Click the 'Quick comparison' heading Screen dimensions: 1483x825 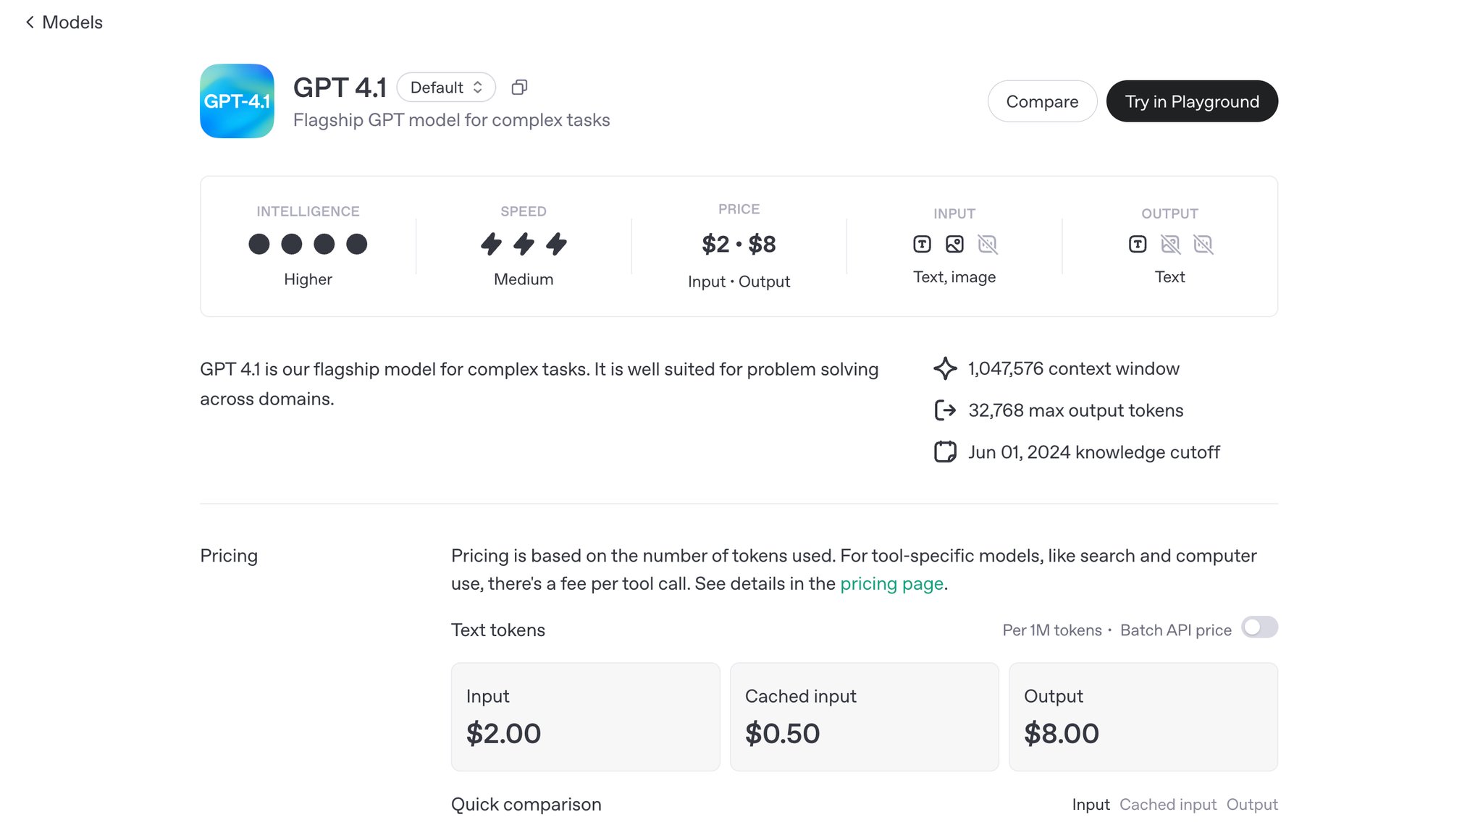click(x=526, y=805)
